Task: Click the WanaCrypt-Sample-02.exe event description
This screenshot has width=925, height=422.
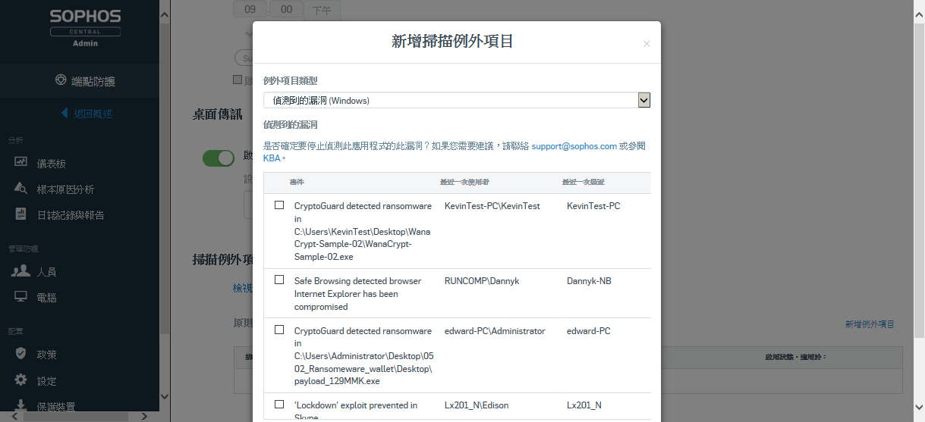Action: coord(363,231)
